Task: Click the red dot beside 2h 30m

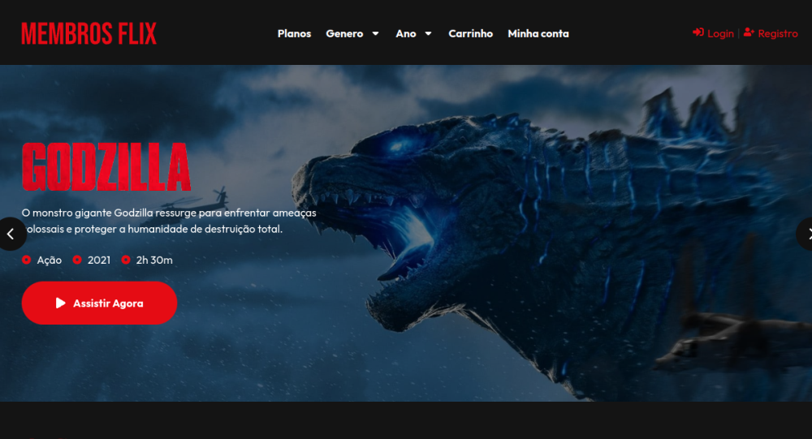Action: 126,260
